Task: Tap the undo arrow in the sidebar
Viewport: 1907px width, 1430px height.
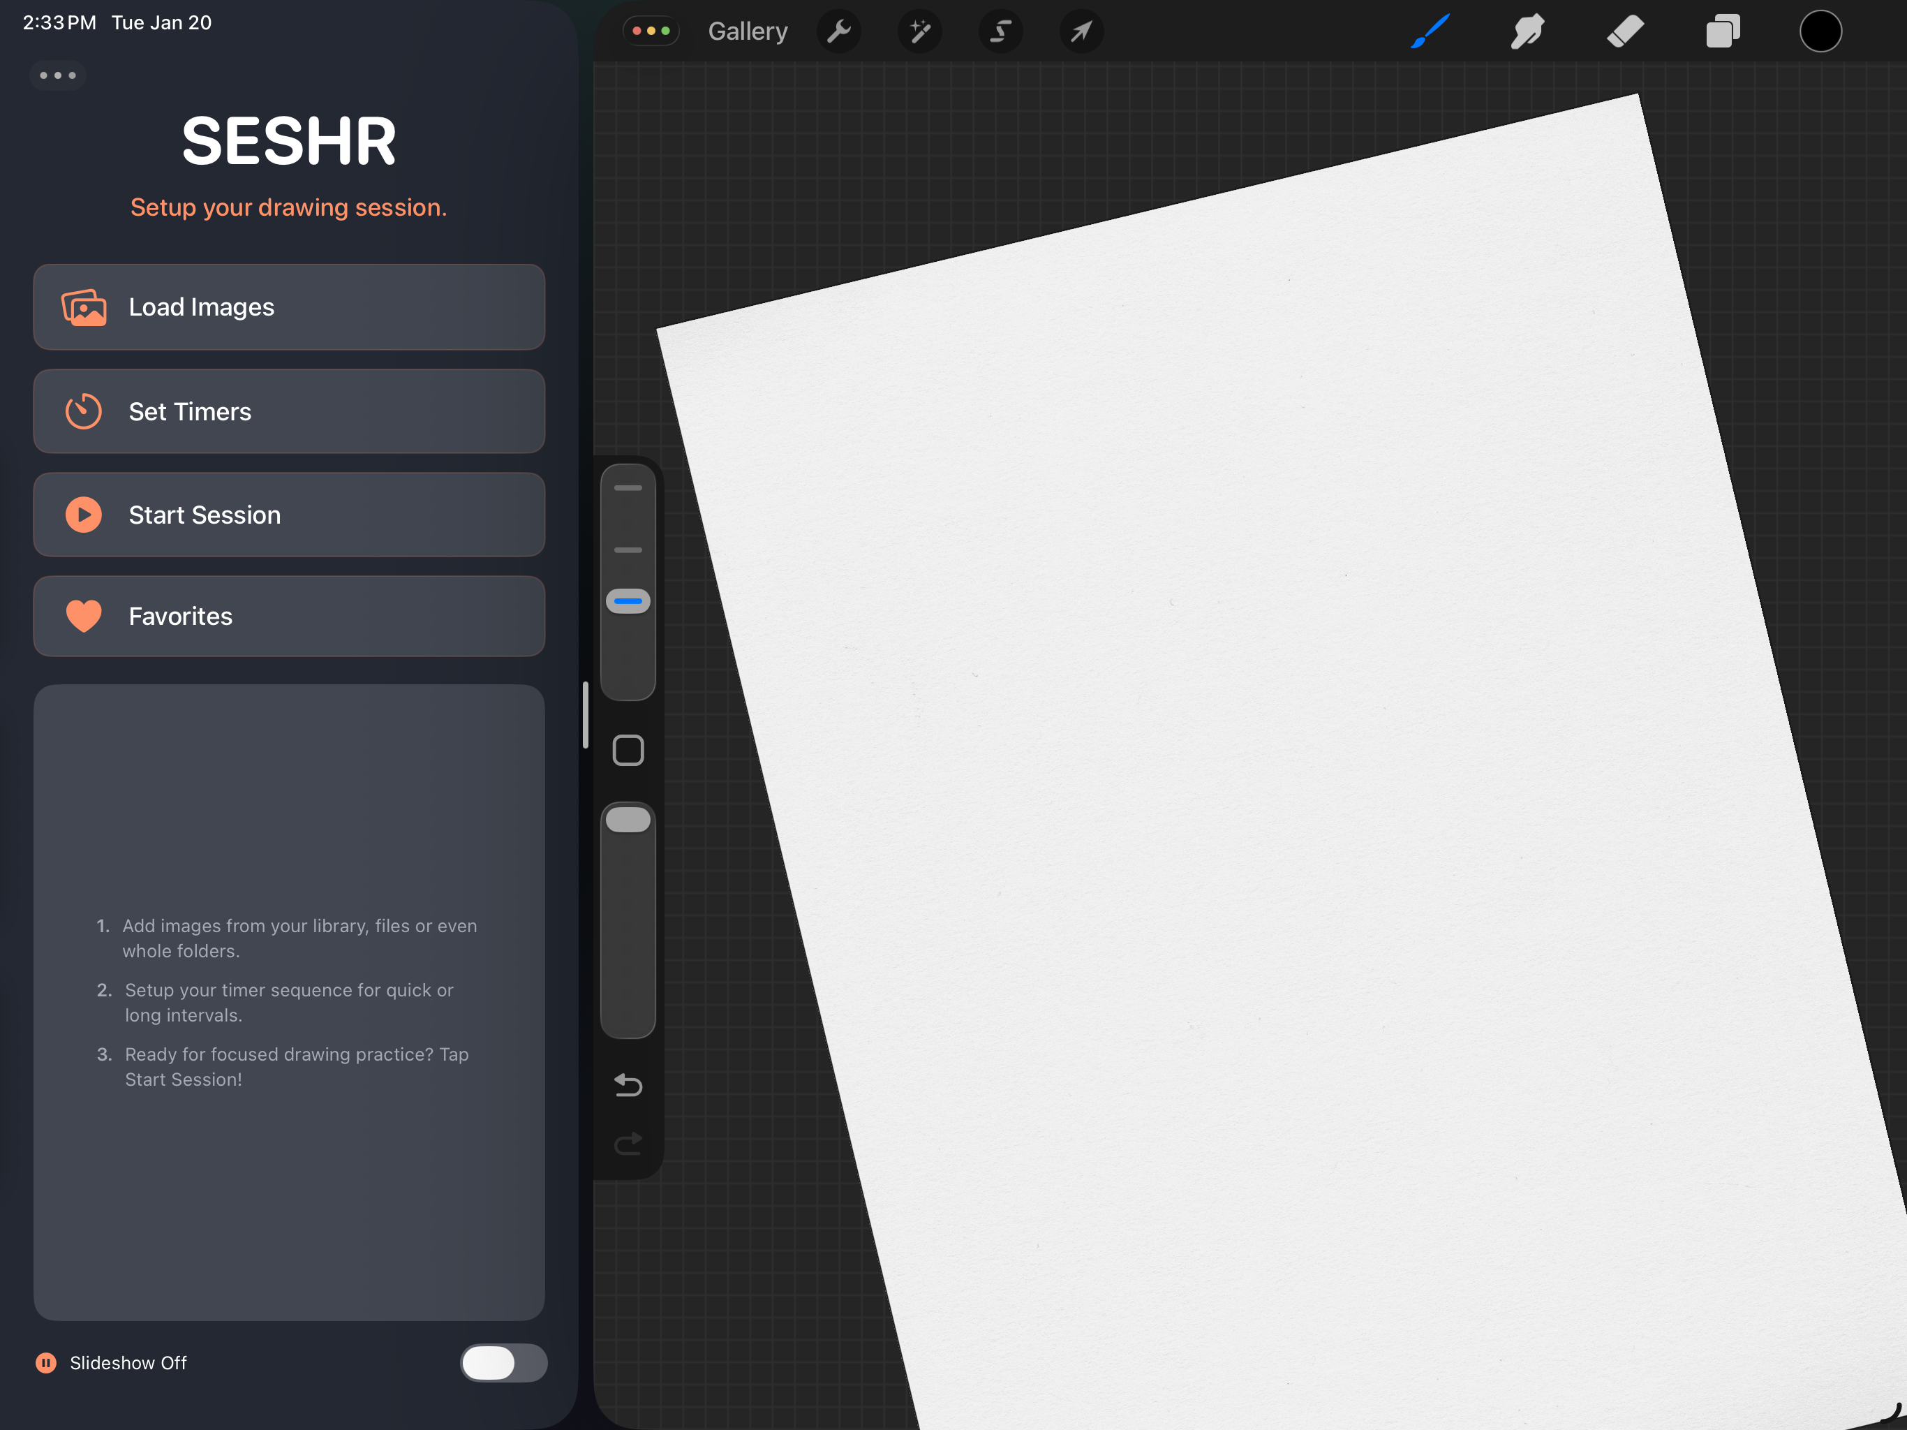Action: (x=628, y=1085)
